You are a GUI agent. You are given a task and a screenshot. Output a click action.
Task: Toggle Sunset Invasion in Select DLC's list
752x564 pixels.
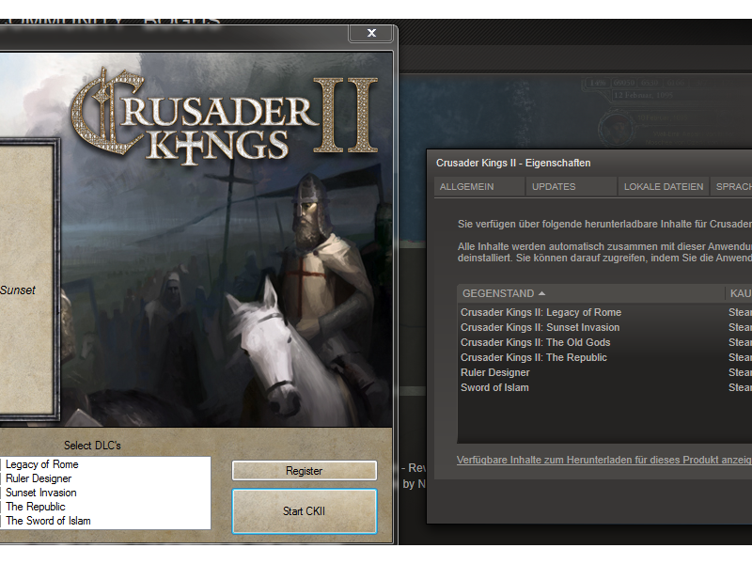tap(41, 493)
